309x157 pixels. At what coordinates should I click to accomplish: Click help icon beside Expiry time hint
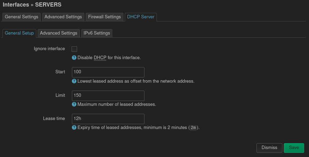(74, 128)
